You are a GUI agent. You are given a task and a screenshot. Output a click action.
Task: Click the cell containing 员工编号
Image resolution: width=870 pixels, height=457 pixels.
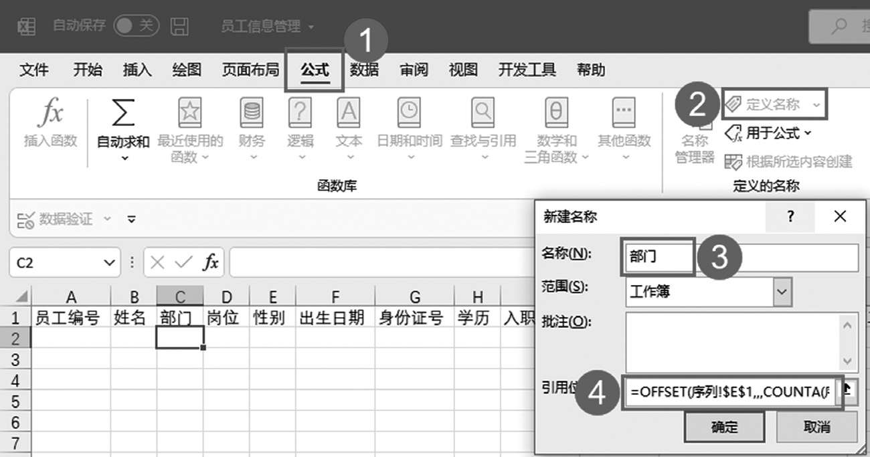[x=71, y=318]
